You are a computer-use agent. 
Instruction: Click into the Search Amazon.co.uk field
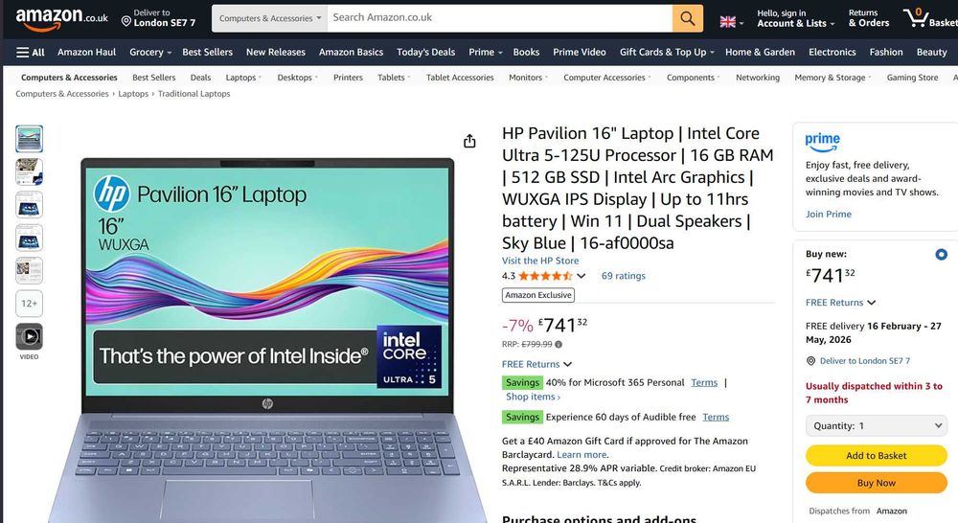pyautogui.click(x=500, y=18)
